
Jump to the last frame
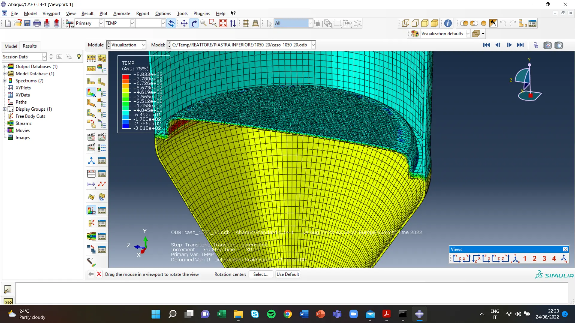coord(520,45)
